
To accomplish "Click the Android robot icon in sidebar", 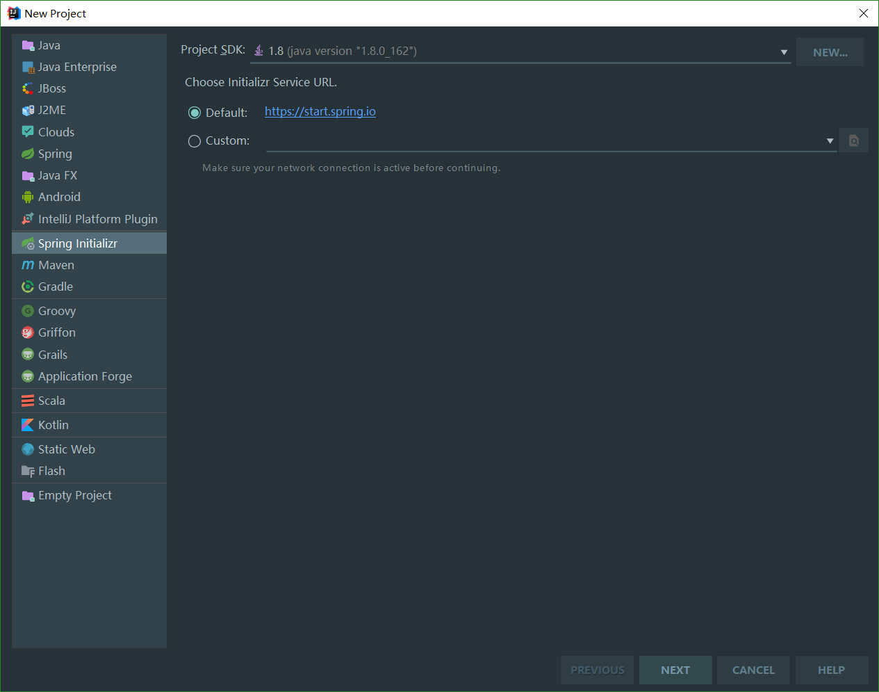I will pyautogui.click(x=28, y=198).
